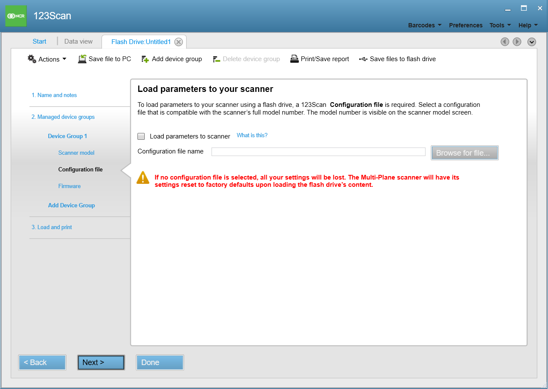Enable Load parameters to scanner checkbox
This screenshot has width=548, height=389.
[141, 136]
